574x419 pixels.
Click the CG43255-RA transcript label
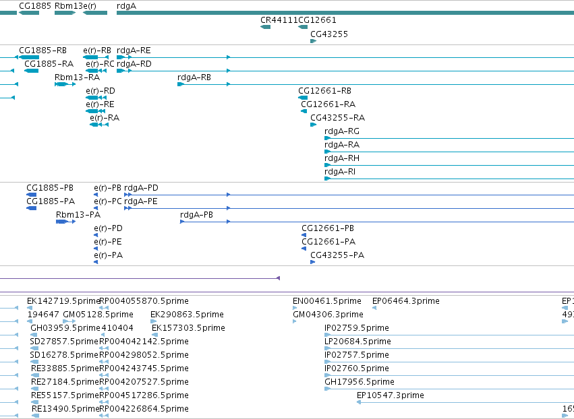pos(337,118)
